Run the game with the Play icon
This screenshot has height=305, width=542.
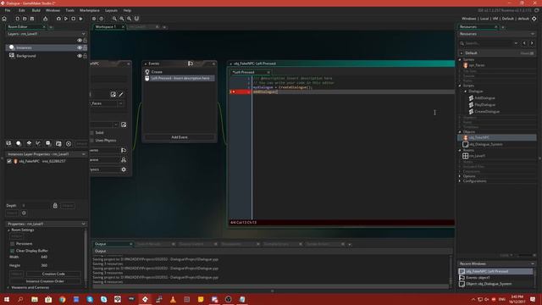tap(66, 19)
